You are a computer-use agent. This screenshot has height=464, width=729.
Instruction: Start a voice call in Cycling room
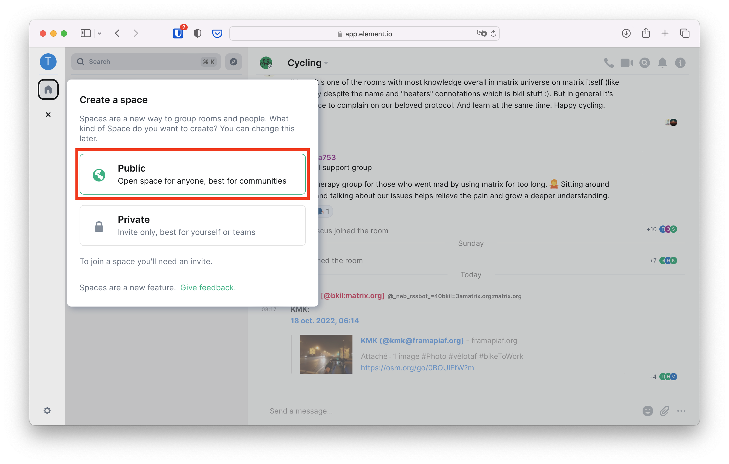point(609,63)
